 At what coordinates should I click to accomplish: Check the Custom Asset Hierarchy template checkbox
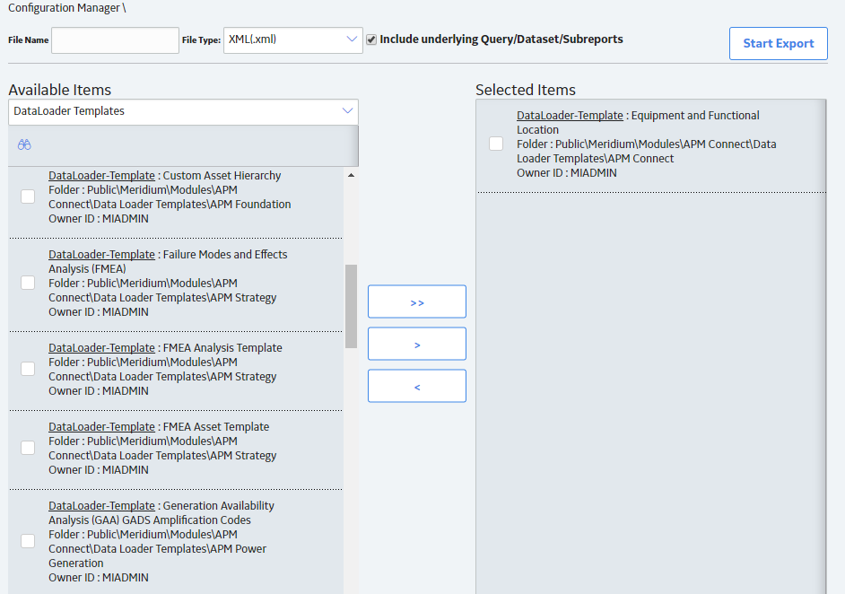pos(28,197)
